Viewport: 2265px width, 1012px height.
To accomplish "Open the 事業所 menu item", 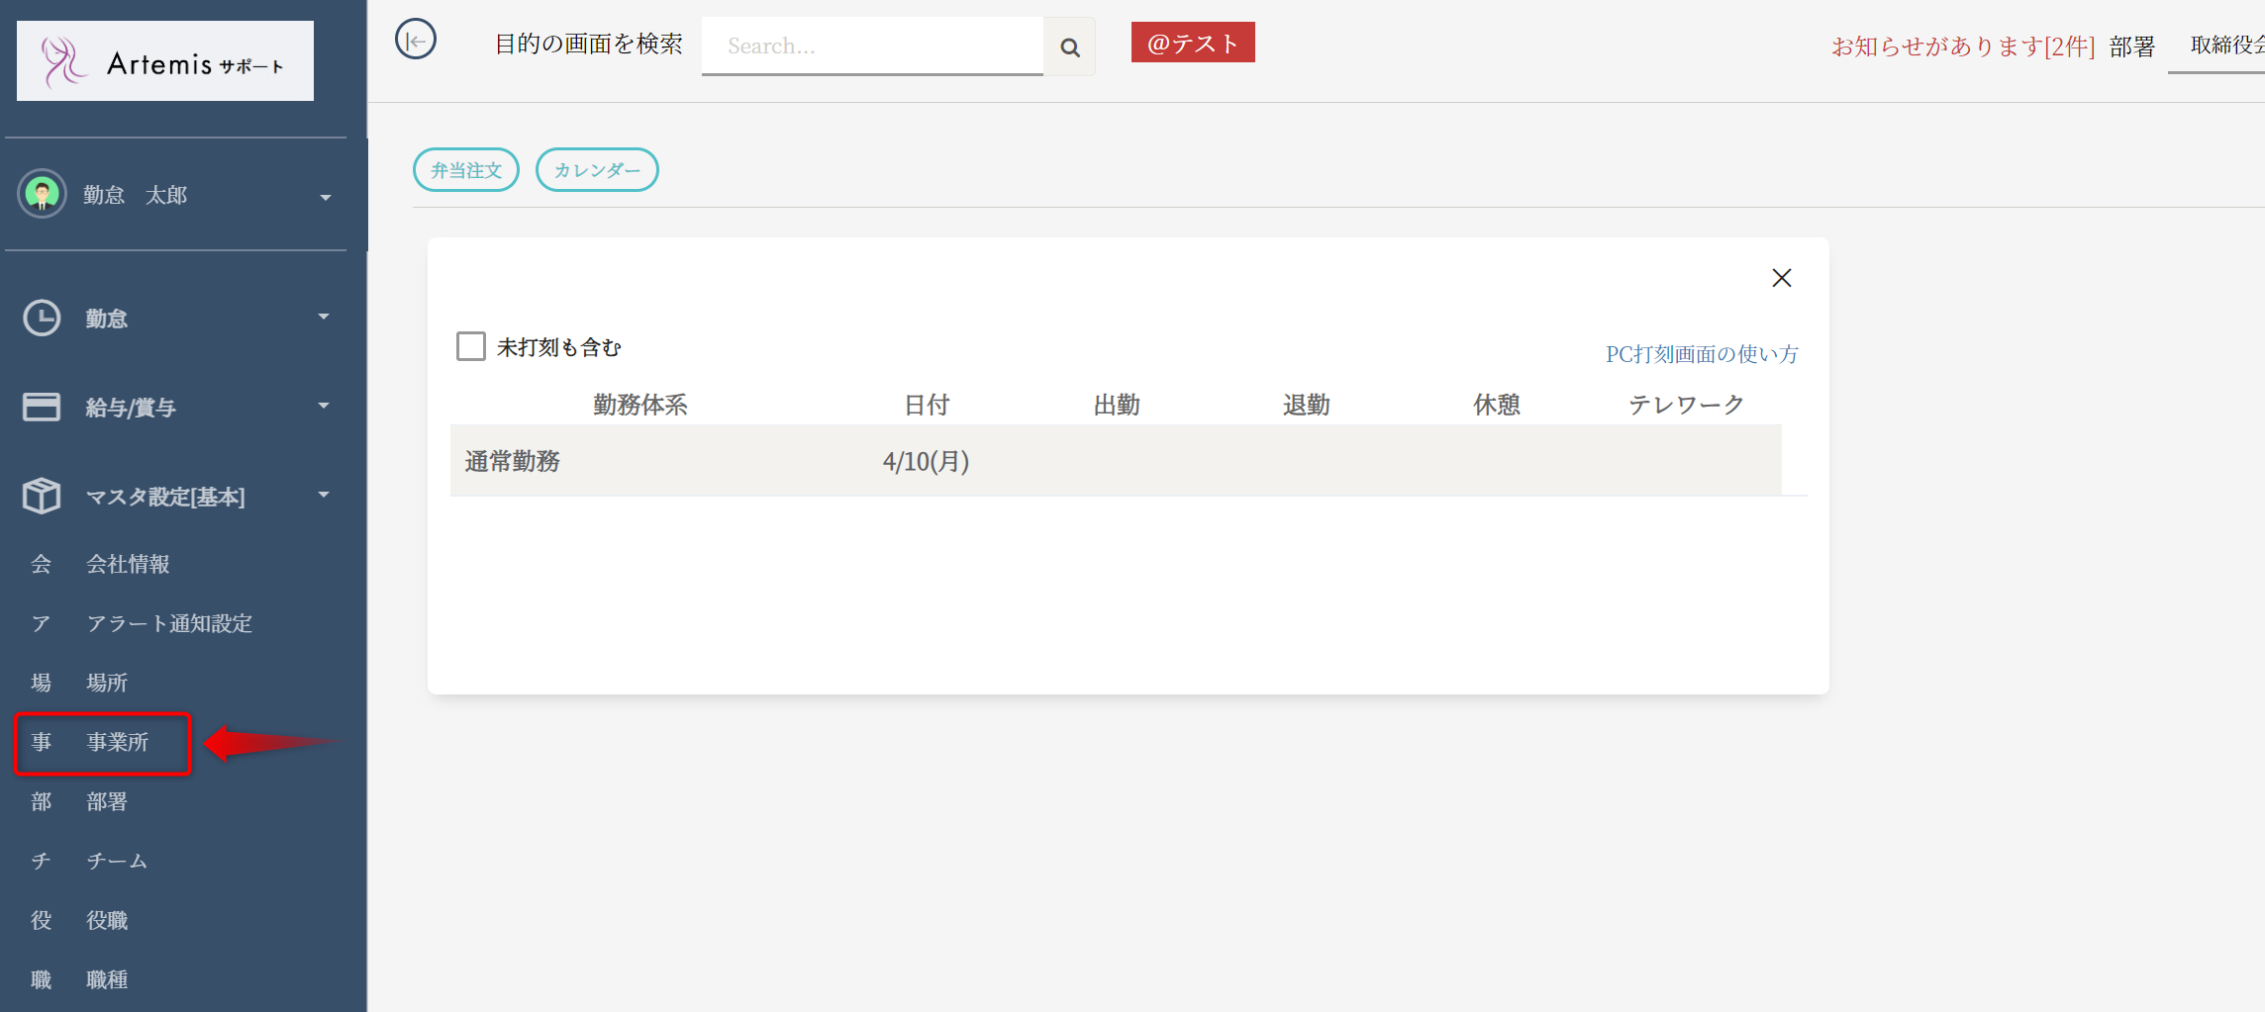I will pos(117,742).
